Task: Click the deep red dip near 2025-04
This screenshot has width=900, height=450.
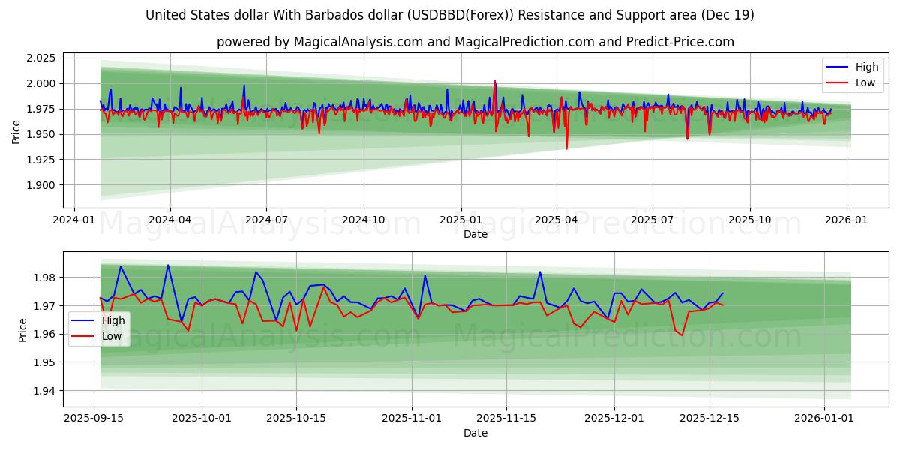Action: (566, 146)
